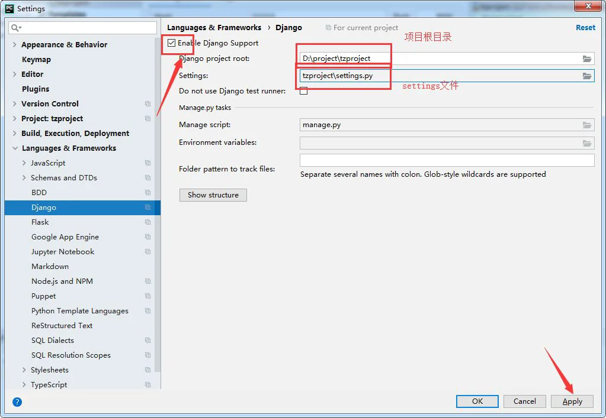Select Flask in the settings tree
The height and width of the screenshot is (418, 606).
(40, 222)
